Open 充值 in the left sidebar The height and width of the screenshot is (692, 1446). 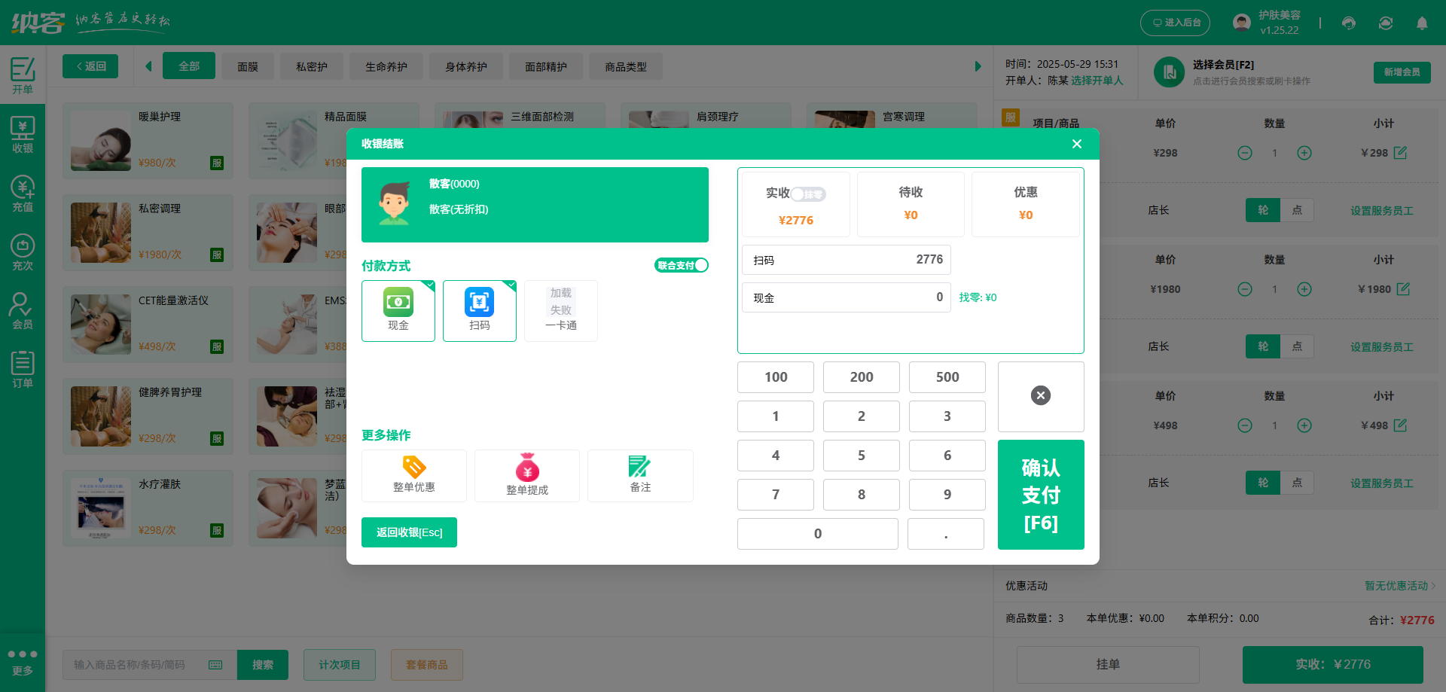[23, 194]
